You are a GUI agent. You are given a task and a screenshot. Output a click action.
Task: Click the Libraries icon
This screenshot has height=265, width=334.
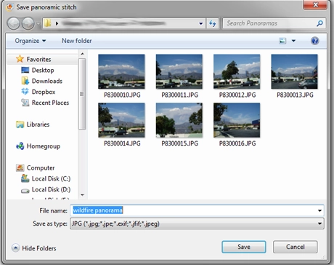click(20, 124)
